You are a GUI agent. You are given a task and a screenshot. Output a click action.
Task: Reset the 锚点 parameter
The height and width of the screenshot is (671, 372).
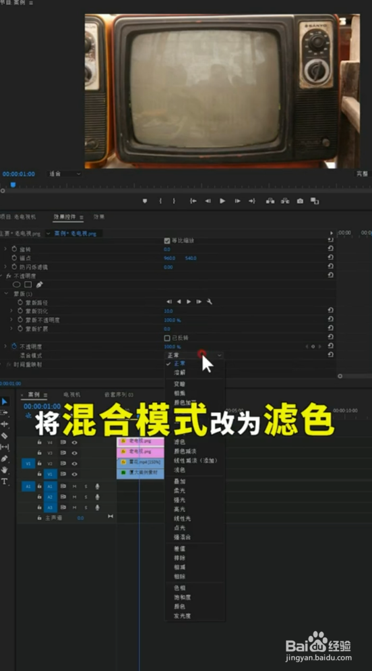click(x=331, y=258)
